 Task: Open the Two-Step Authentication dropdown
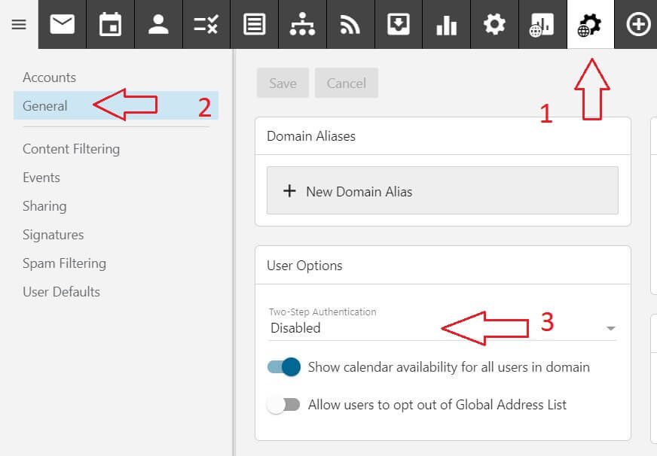(442, 328)
